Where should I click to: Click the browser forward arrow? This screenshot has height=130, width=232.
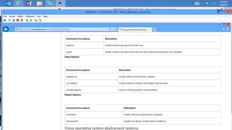pyautogui.click(x=12, y=29)
